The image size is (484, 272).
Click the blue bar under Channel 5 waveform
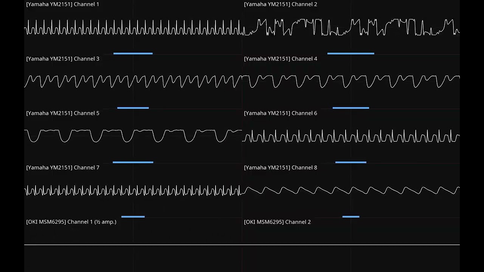point(133,162)
